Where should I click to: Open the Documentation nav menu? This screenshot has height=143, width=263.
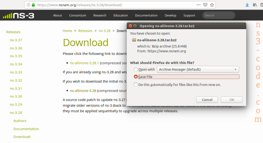(x=146, y=15)
